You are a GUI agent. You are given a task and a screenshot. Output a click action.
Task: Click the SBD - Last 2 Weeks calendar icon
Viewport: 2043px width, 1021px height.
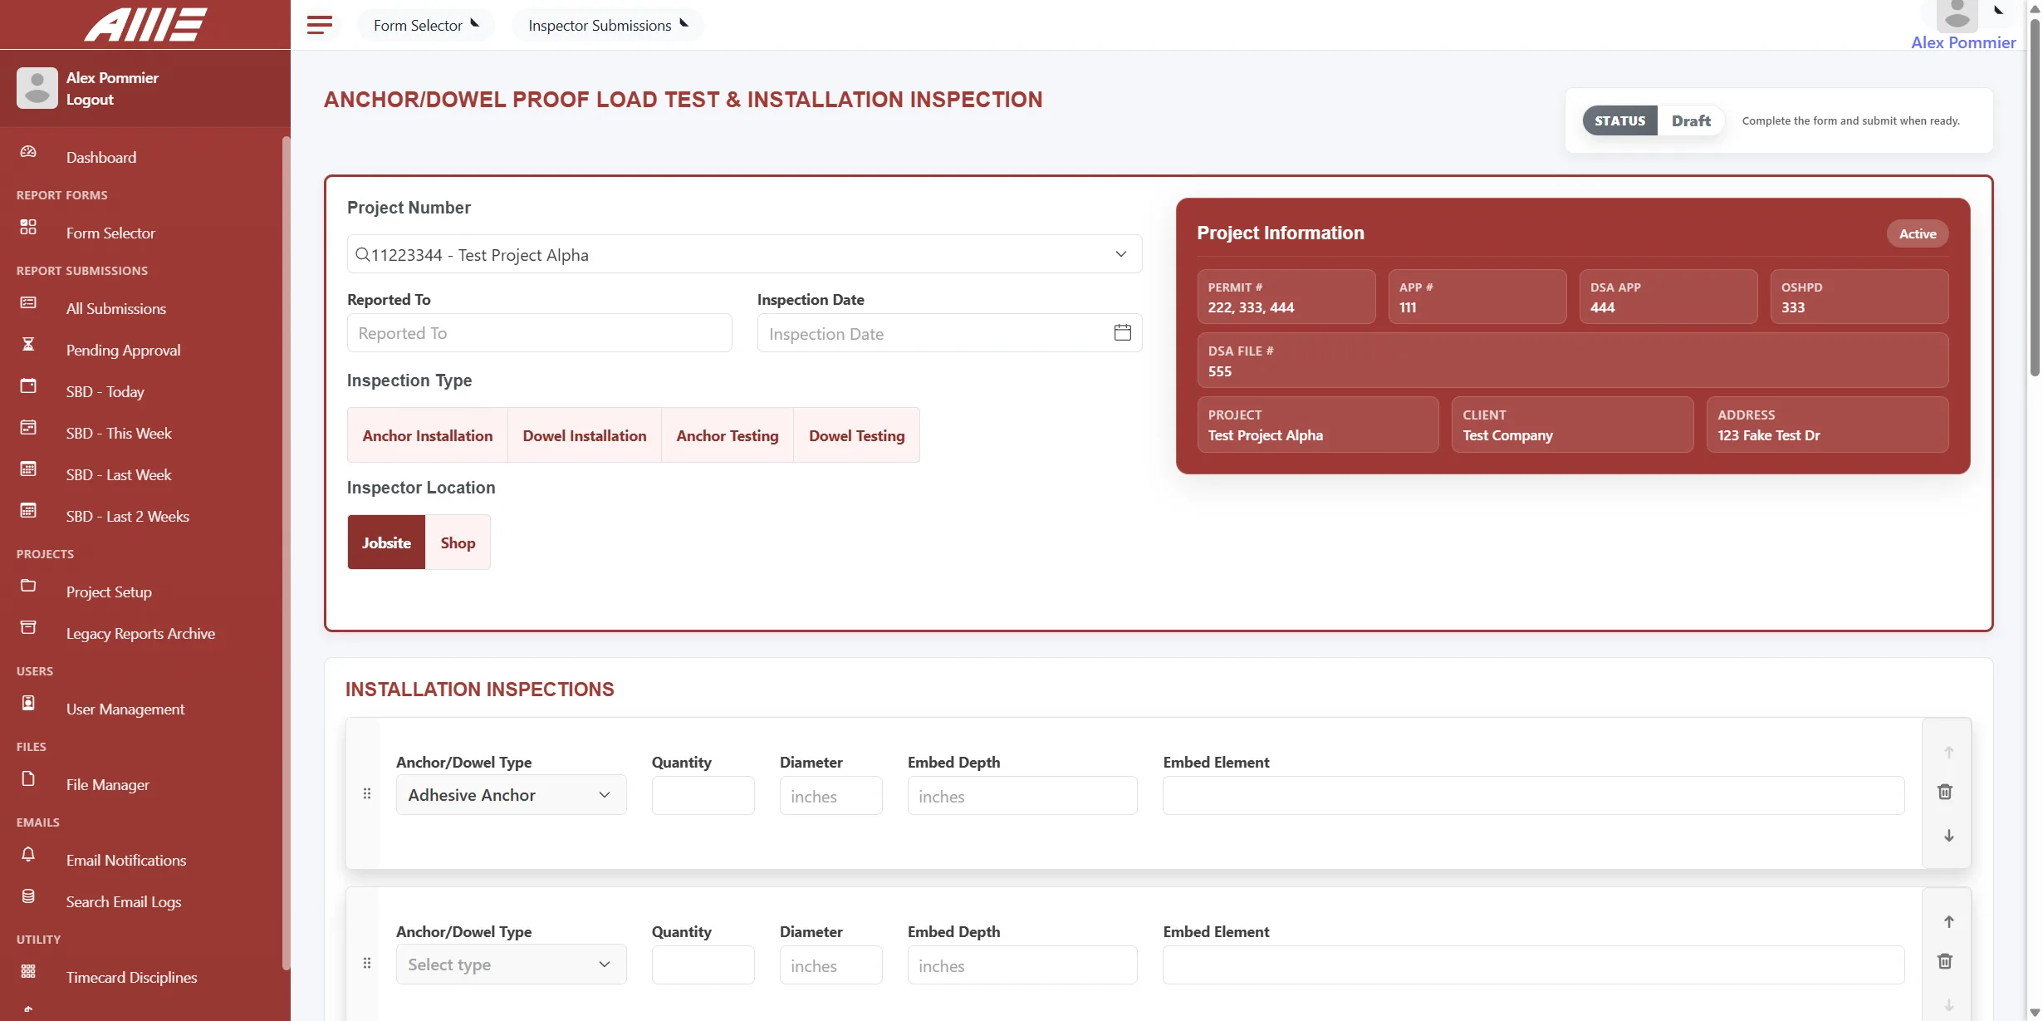tap(28, 510)
